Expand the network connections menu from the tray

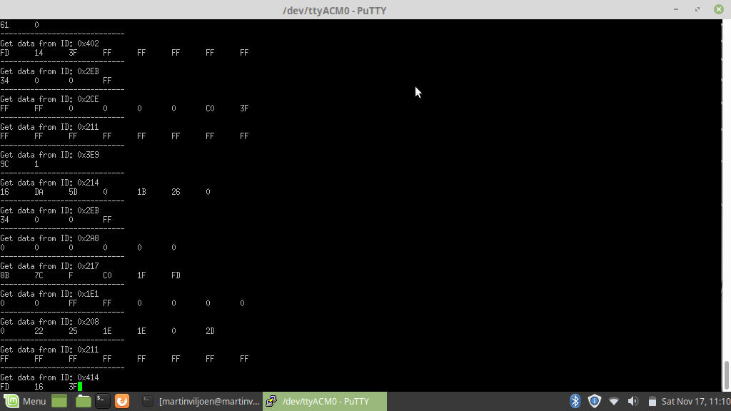click(614, 401)
